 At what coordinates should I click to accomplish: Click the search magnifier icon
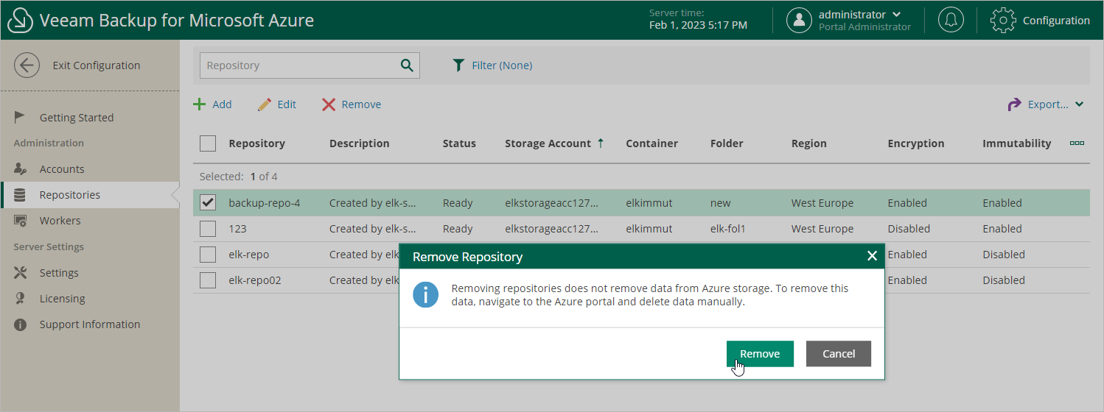pyautogui.click(x=407, y=65)
